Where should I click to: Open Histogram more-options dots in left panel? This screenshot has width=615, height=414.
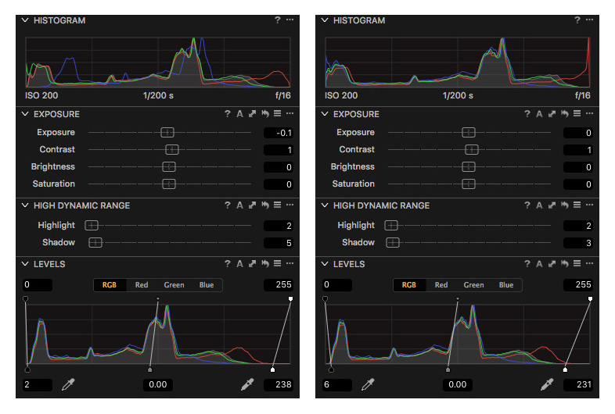click(290, 20)
